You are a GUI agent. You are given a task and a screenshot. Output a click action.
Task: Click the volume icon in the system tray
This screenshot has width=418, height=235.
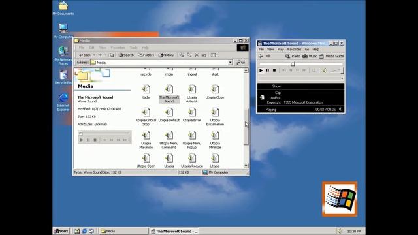tap(340, 231)
